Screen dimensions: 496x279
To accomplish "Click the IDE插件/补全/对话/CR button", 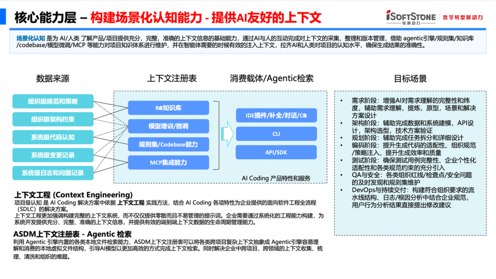I will (276, 115).
